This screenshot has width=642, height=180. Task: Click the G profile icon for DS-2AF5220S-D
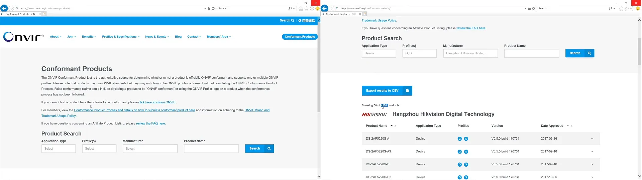click(x=460, y=165)
